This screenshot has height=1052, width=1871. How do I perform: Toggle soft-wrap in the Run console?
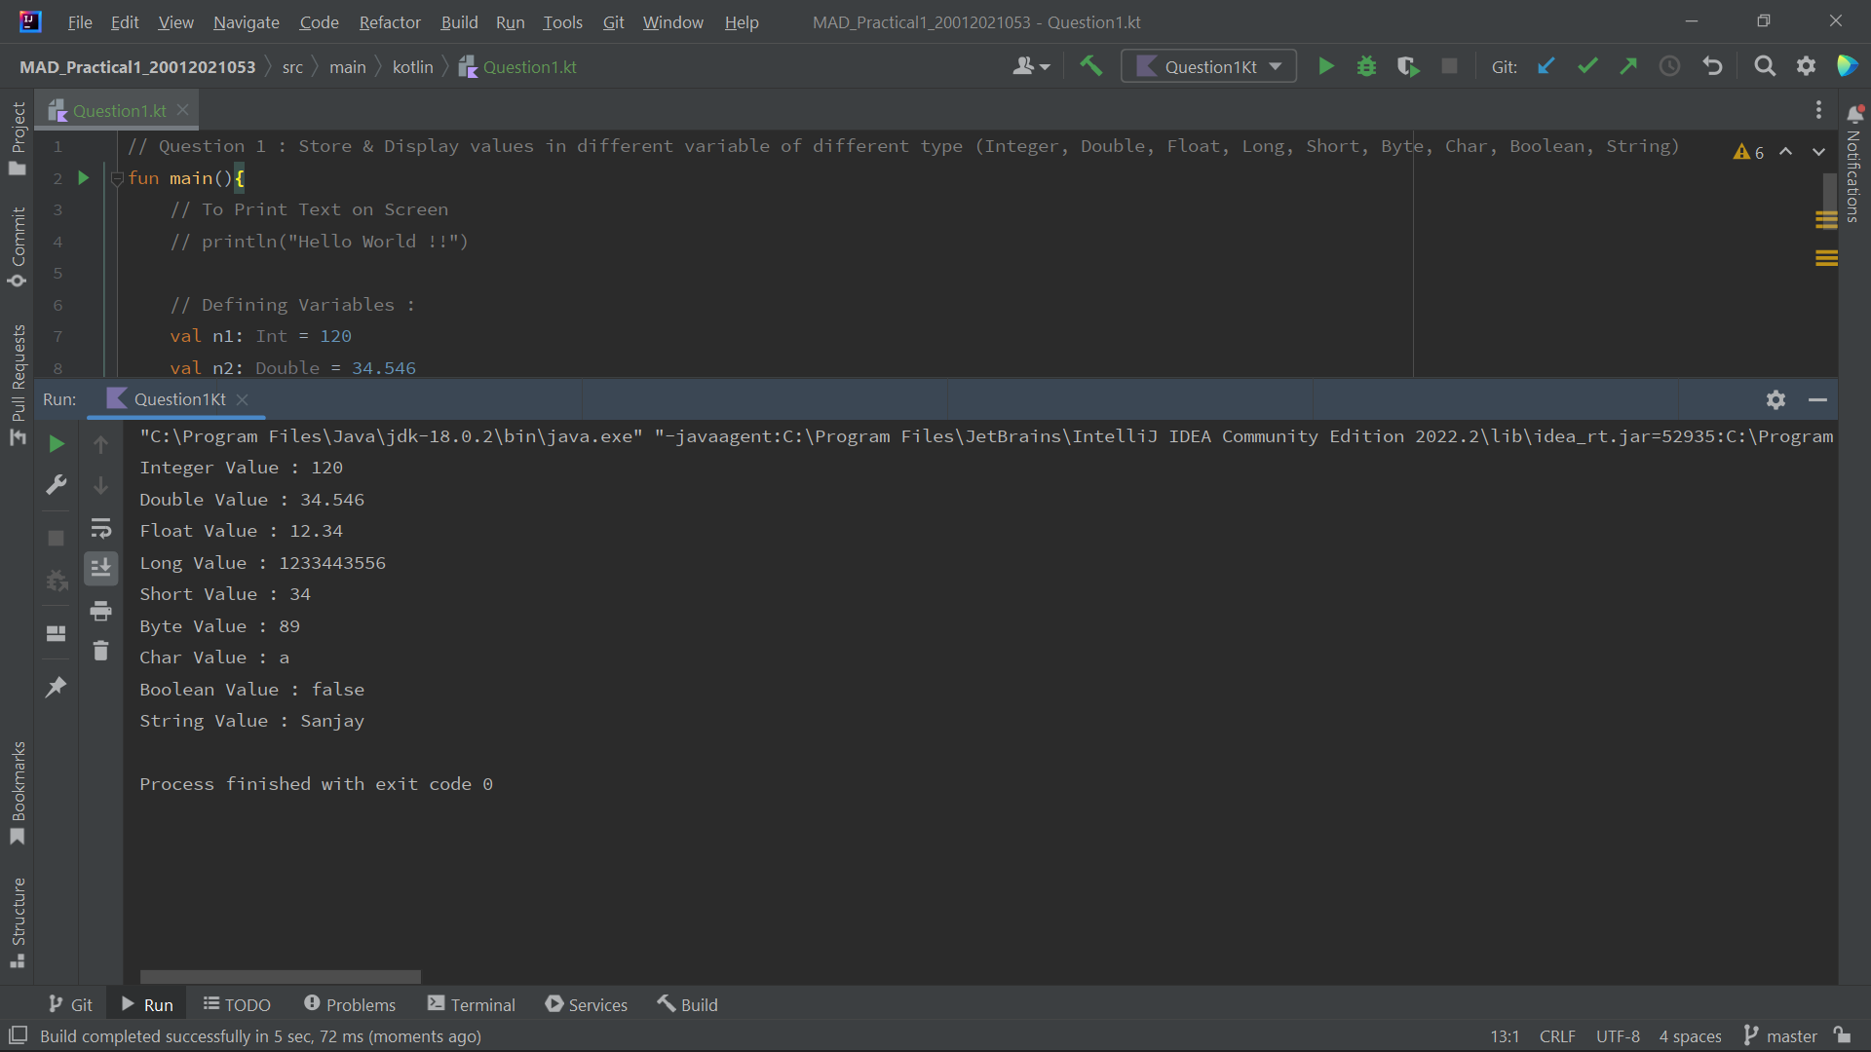click(100, 529)
